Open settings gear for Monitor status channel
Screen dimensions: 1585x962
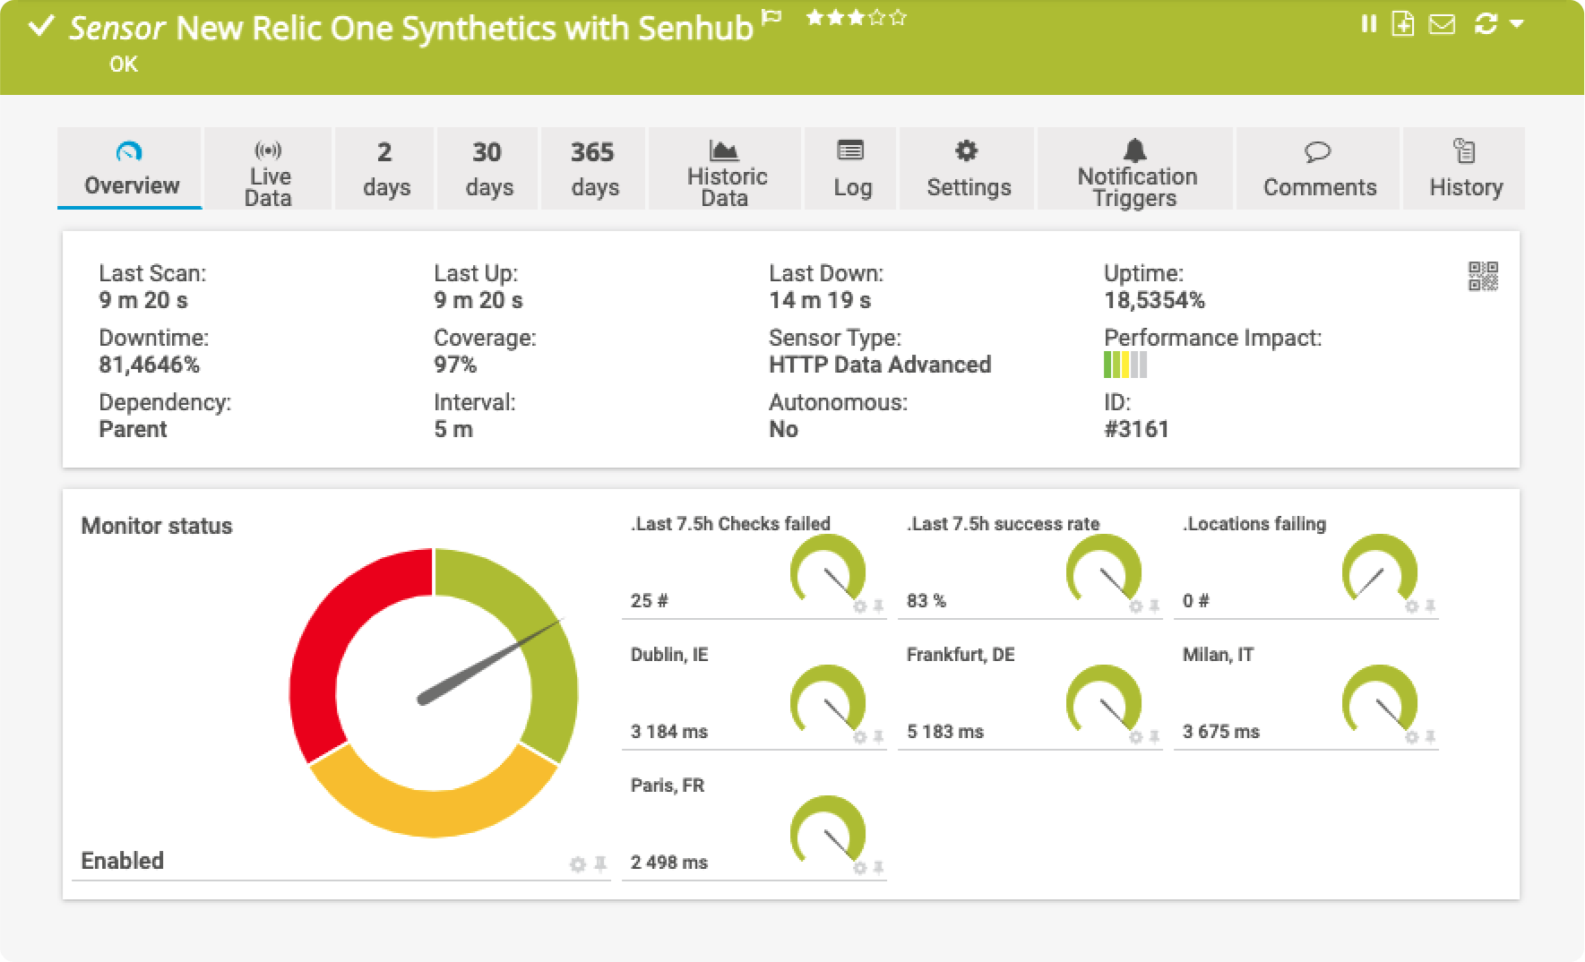578,864
